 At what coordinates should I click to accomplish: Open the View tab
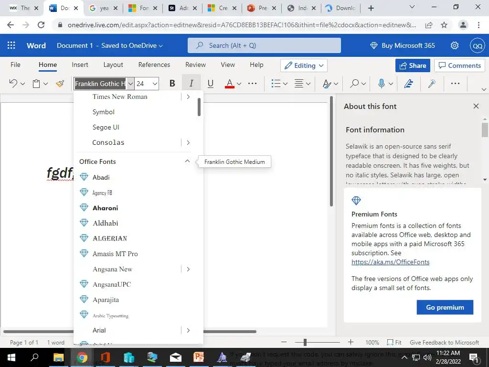tap(228, 65)
